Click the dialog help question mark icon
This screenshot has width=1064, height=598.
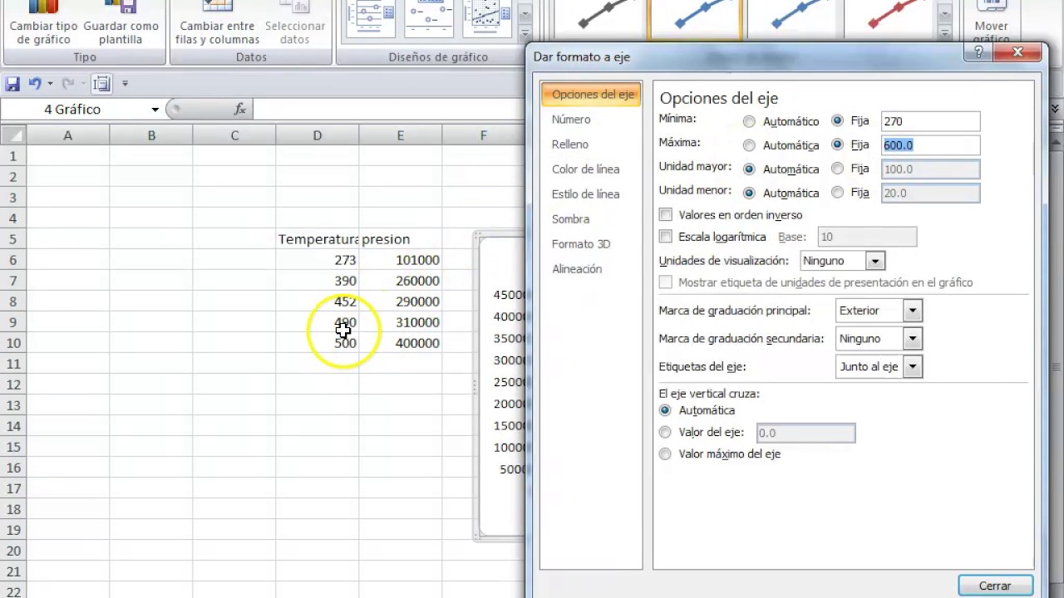coord(978,53)
